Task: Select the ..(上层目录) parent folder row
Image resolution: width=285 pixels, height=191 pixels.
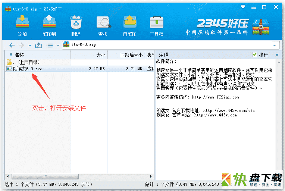Action: 79,62
